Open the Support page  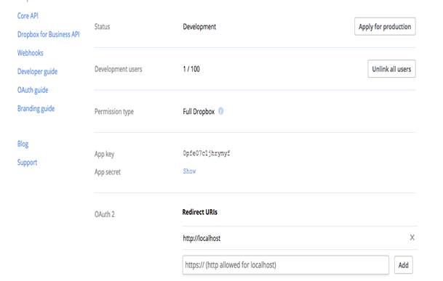27,163
